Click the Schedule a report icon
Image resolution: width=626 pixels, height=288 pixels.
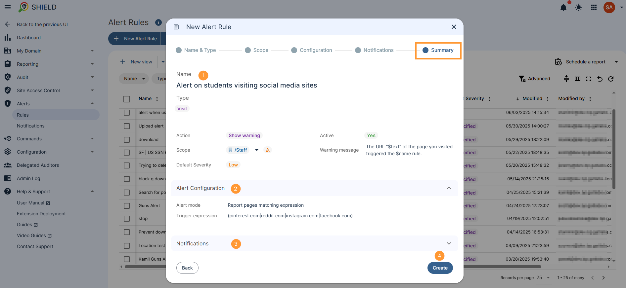tap(559, 62)
